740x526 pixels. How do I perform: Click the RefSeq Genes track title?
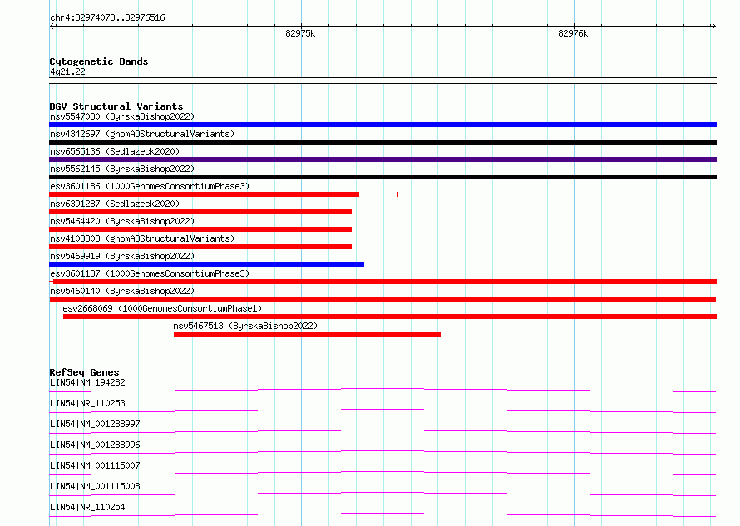pos(84,372)
